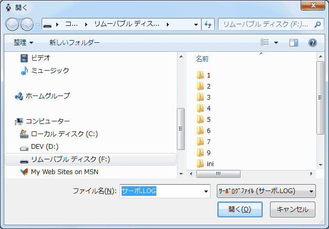Select folder 5 in the file list
Screen dimensions: 329x229
tap(204, 119)
